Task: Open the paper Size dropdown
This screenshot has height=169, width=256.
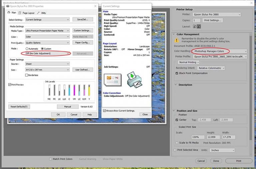Action: (x=47, y=70)
